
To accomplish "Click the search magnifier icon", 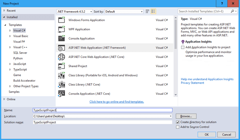I will point(232,11).
